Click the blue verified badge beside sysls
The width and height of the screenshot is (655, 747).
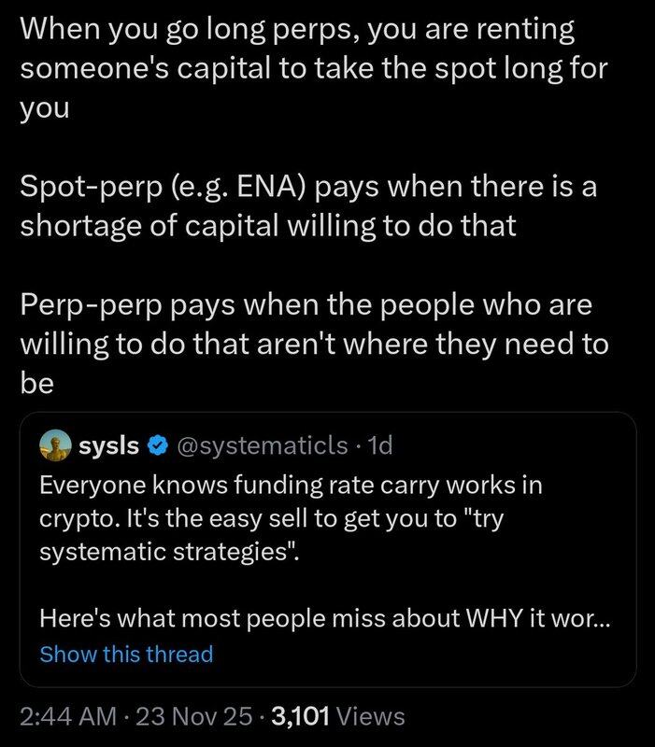click(x=154, y=446)
